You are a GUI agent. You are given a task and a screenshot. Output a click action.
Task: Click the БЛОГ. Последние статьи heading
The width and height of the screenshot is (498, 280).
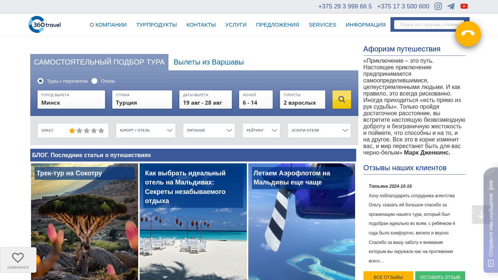[92, 155]
